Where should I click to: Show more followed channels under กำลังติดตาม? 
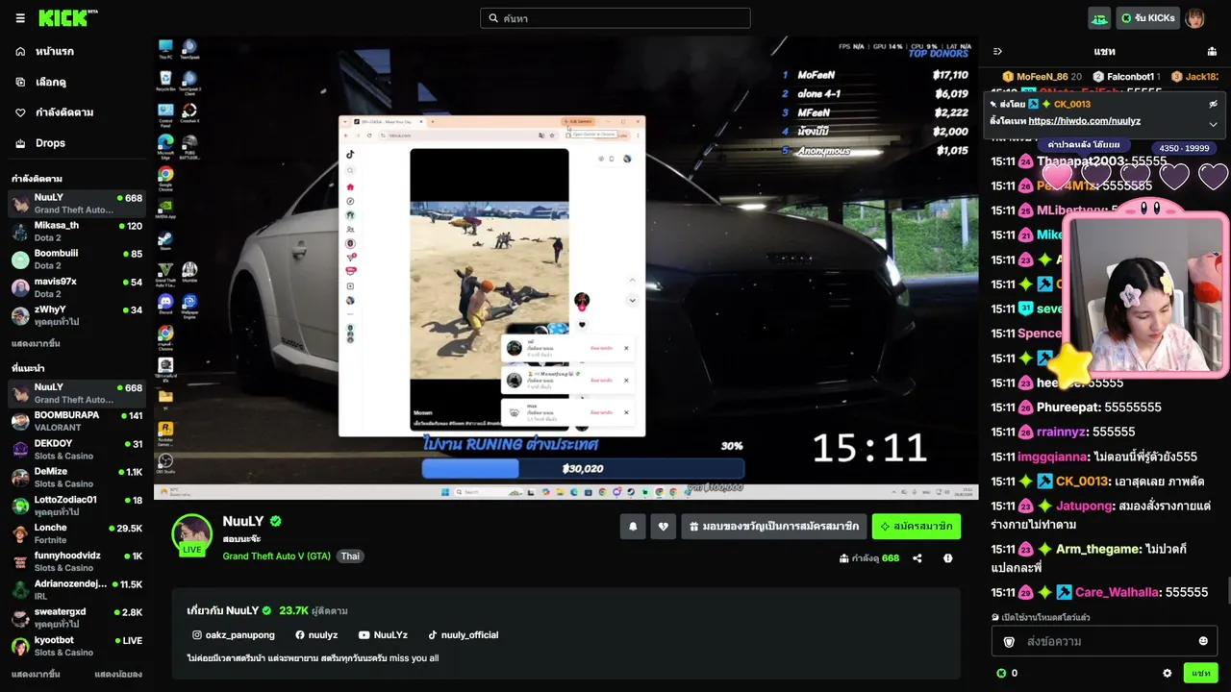36,343
